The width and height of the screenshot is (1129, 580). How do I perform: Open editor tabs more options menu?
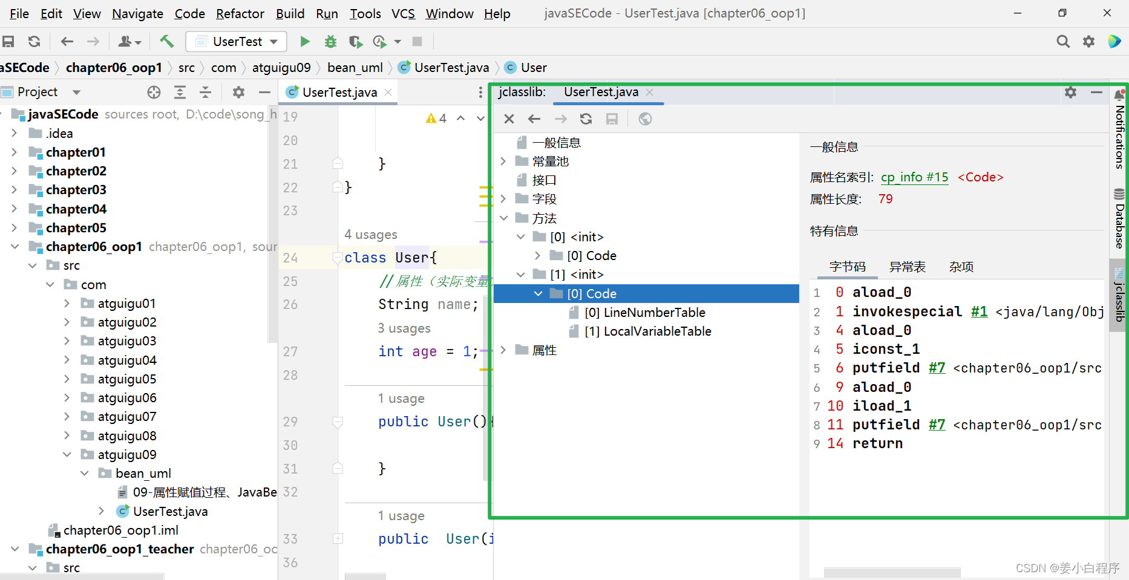(x=480, y=92)
